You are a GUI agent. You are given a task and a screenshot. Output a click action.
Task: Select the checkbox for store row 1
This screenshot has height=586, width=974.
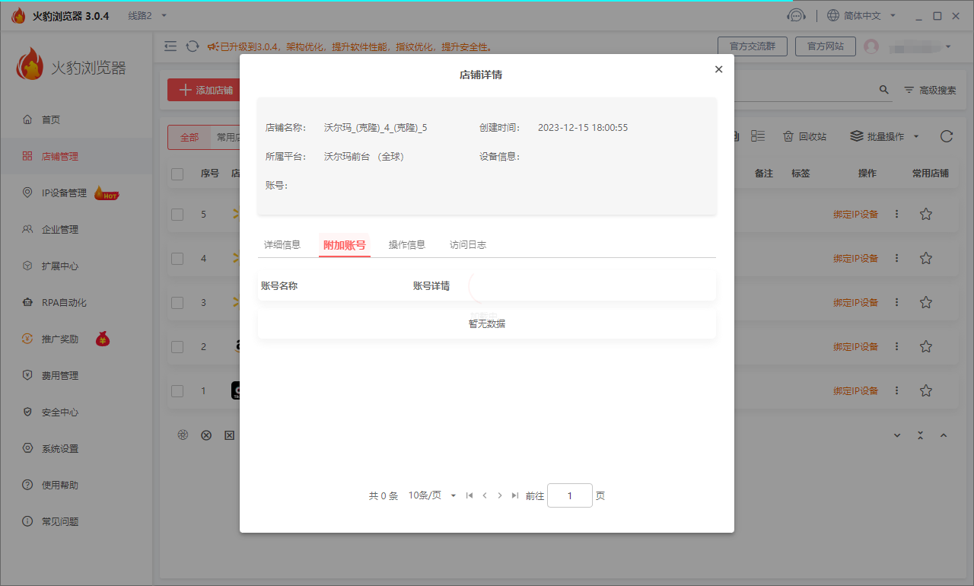click(x=177, y=391)
